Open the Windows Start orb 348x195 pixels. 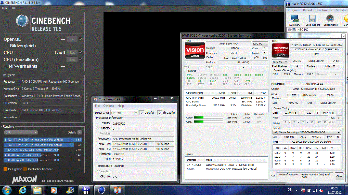coord(7,190)
